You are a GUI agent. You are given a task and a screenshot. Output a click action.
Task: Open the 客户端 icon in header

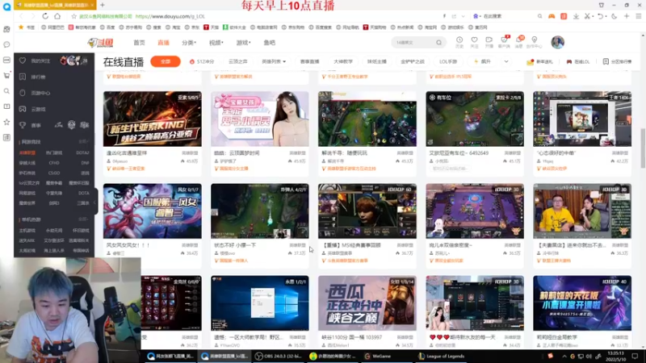pos(504,42)
